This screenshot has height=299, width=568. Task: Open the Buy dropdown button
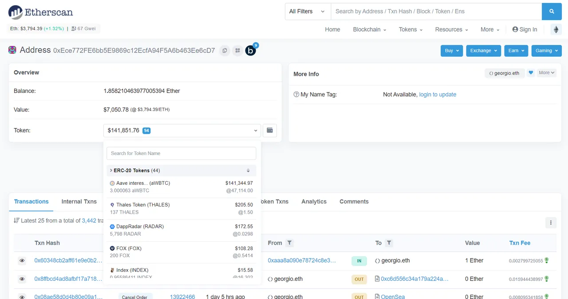point(452,51)
